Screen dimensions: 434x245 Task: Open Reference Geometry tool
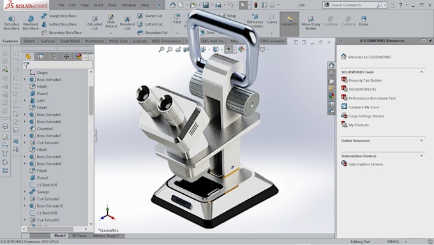coord(255,21)
